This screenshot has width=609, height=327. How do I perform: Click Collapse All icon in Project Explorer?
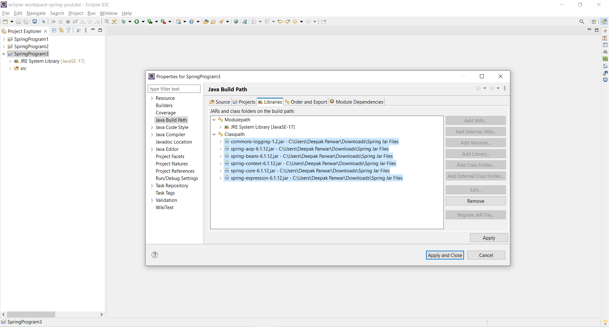pyautogui.click(x=54, y=30)
